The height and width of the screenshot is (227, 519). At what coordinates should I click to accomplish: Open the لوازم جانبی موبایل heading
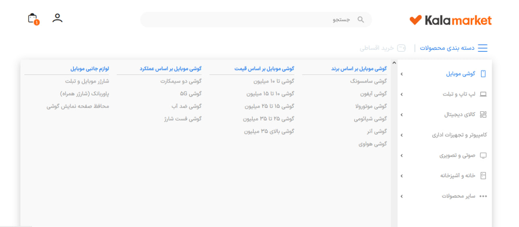coord(90,69)
